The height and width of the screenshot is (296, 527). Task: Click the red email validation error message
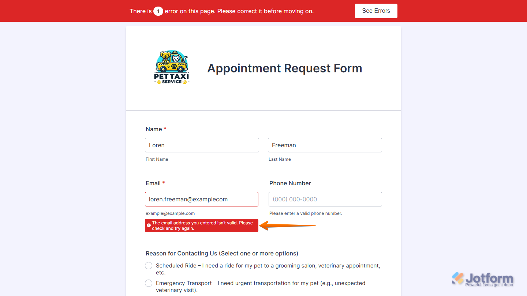click(x=202, y=225)
